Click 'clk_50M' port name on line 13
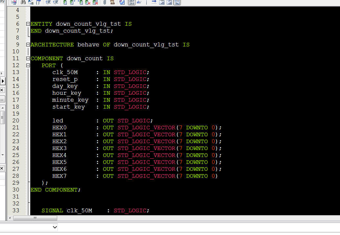Viewport: 340px width, 235px height. click(65, 72)
